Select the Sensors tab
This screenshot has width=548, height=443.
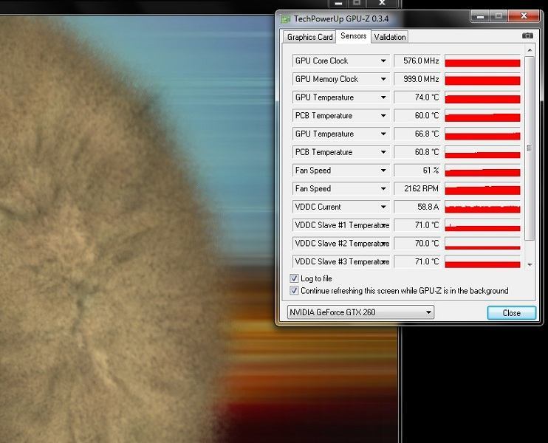pos(353,36)
